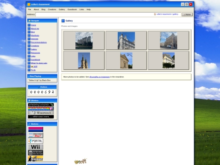Screen dimensions: 220x165
Task: Click the blue icon beside Home in Navigate
Action: (x=29, y=25)
